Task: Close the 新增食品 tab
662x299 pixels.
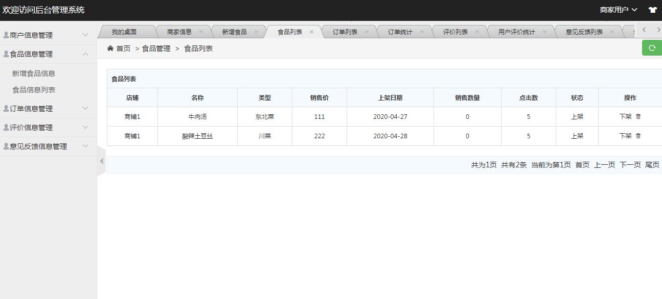Action: pyautogui.click(x=256, y=32)
